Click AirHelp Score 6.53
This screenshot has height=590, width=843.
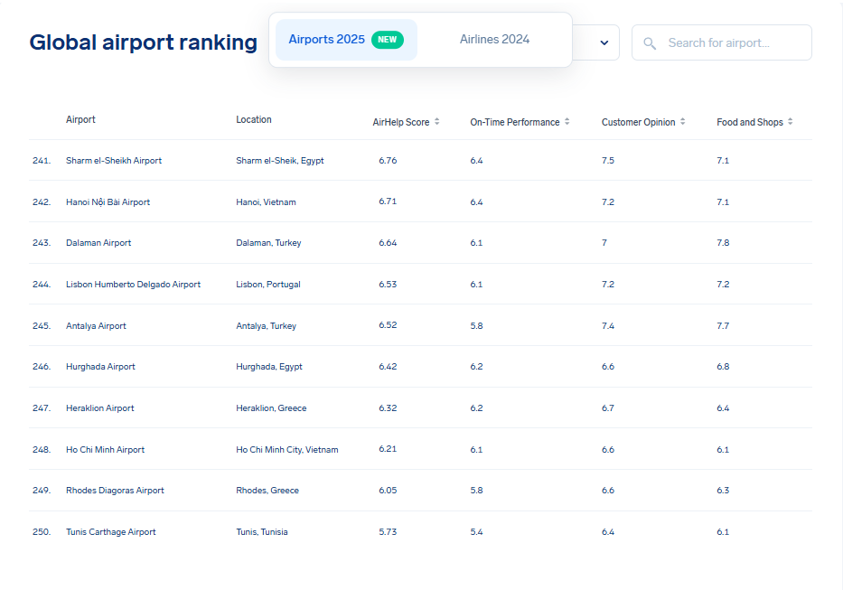388,284
